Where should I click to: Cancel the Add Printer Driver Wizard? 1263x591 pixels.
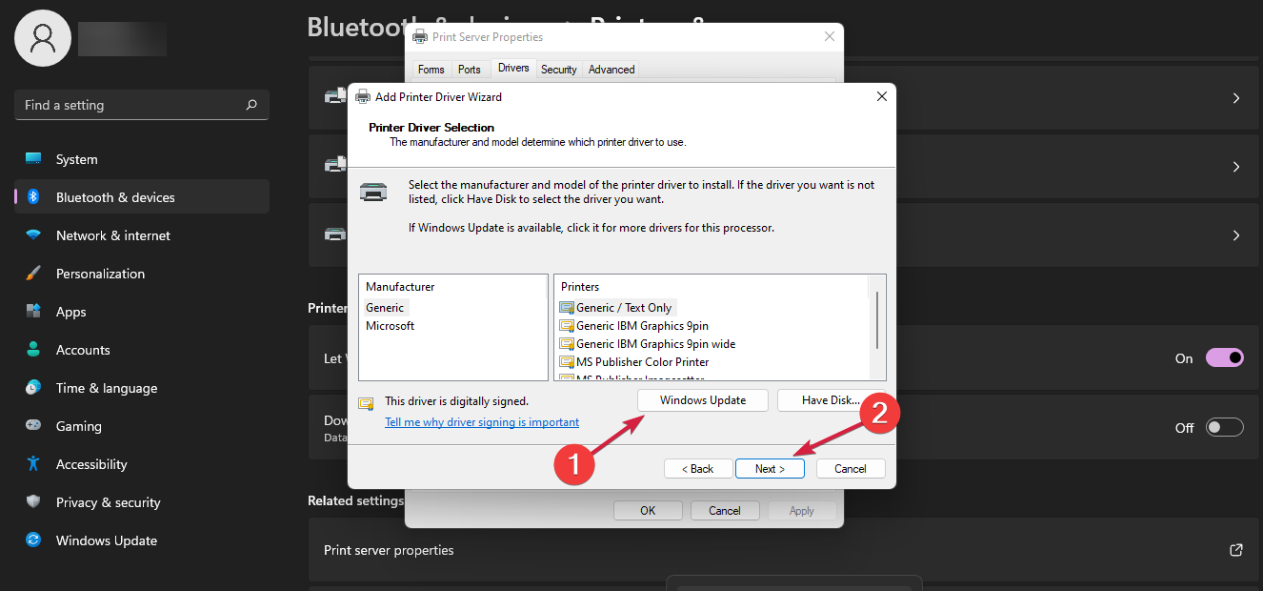[851, 469]
